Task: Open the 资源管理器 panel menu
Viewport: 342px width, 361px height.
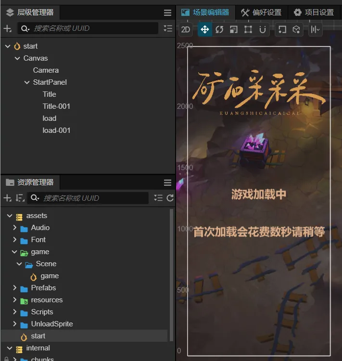Action: (167, 182)
